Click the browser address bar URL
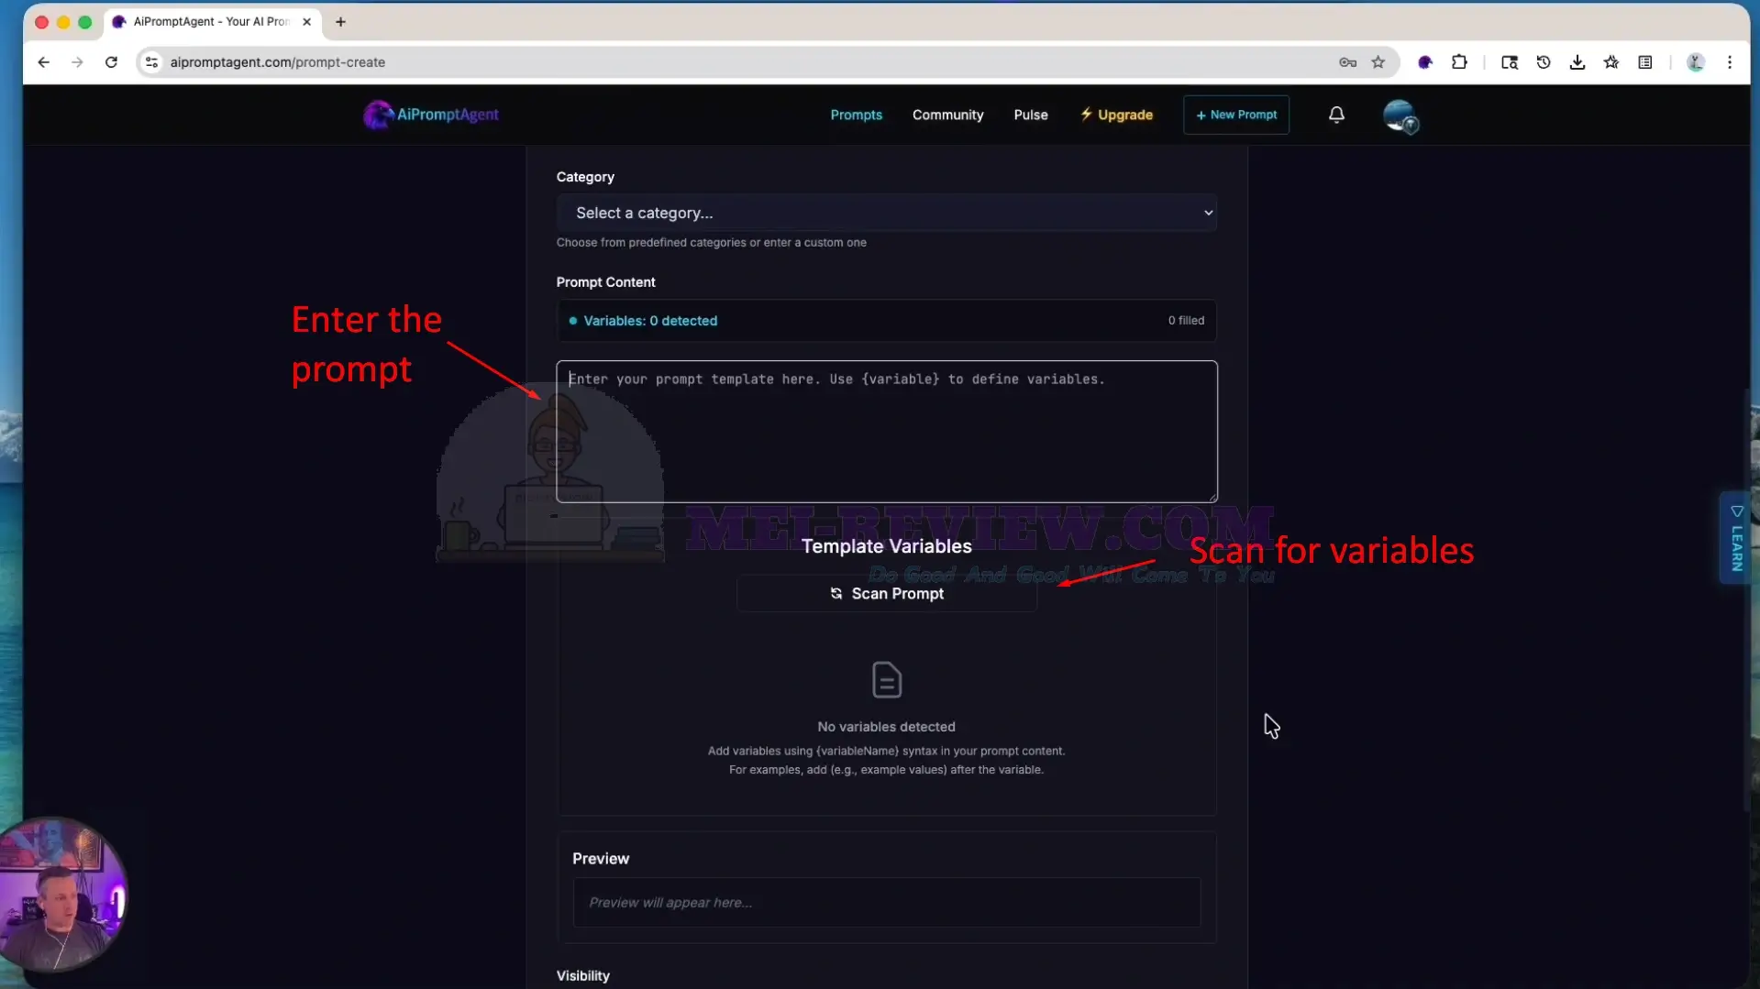Viewport: 1760px width, 989px height. click(277, 62)
